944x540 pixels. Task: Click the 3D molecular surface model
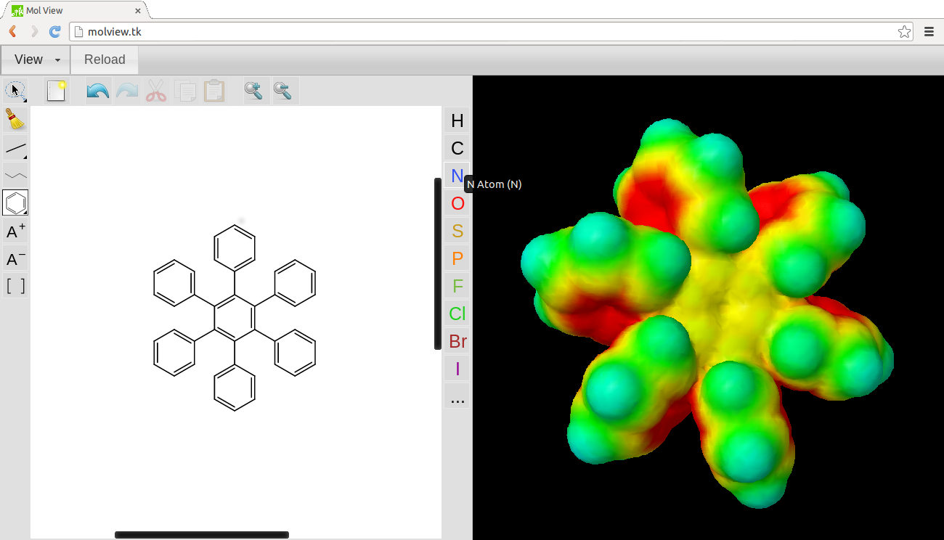(707, 313)
